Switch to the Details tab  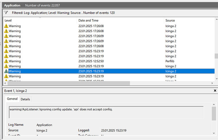click(x=25, y=99)
